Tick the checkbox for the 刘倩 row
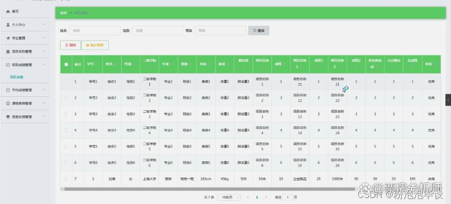 [66, 179]
